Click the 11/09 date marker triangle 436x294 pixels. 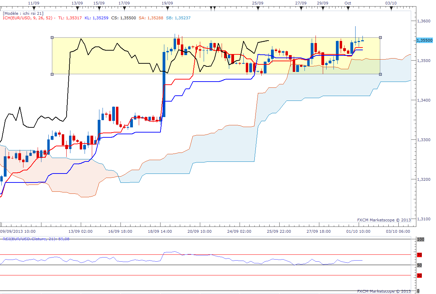(33, 8)
